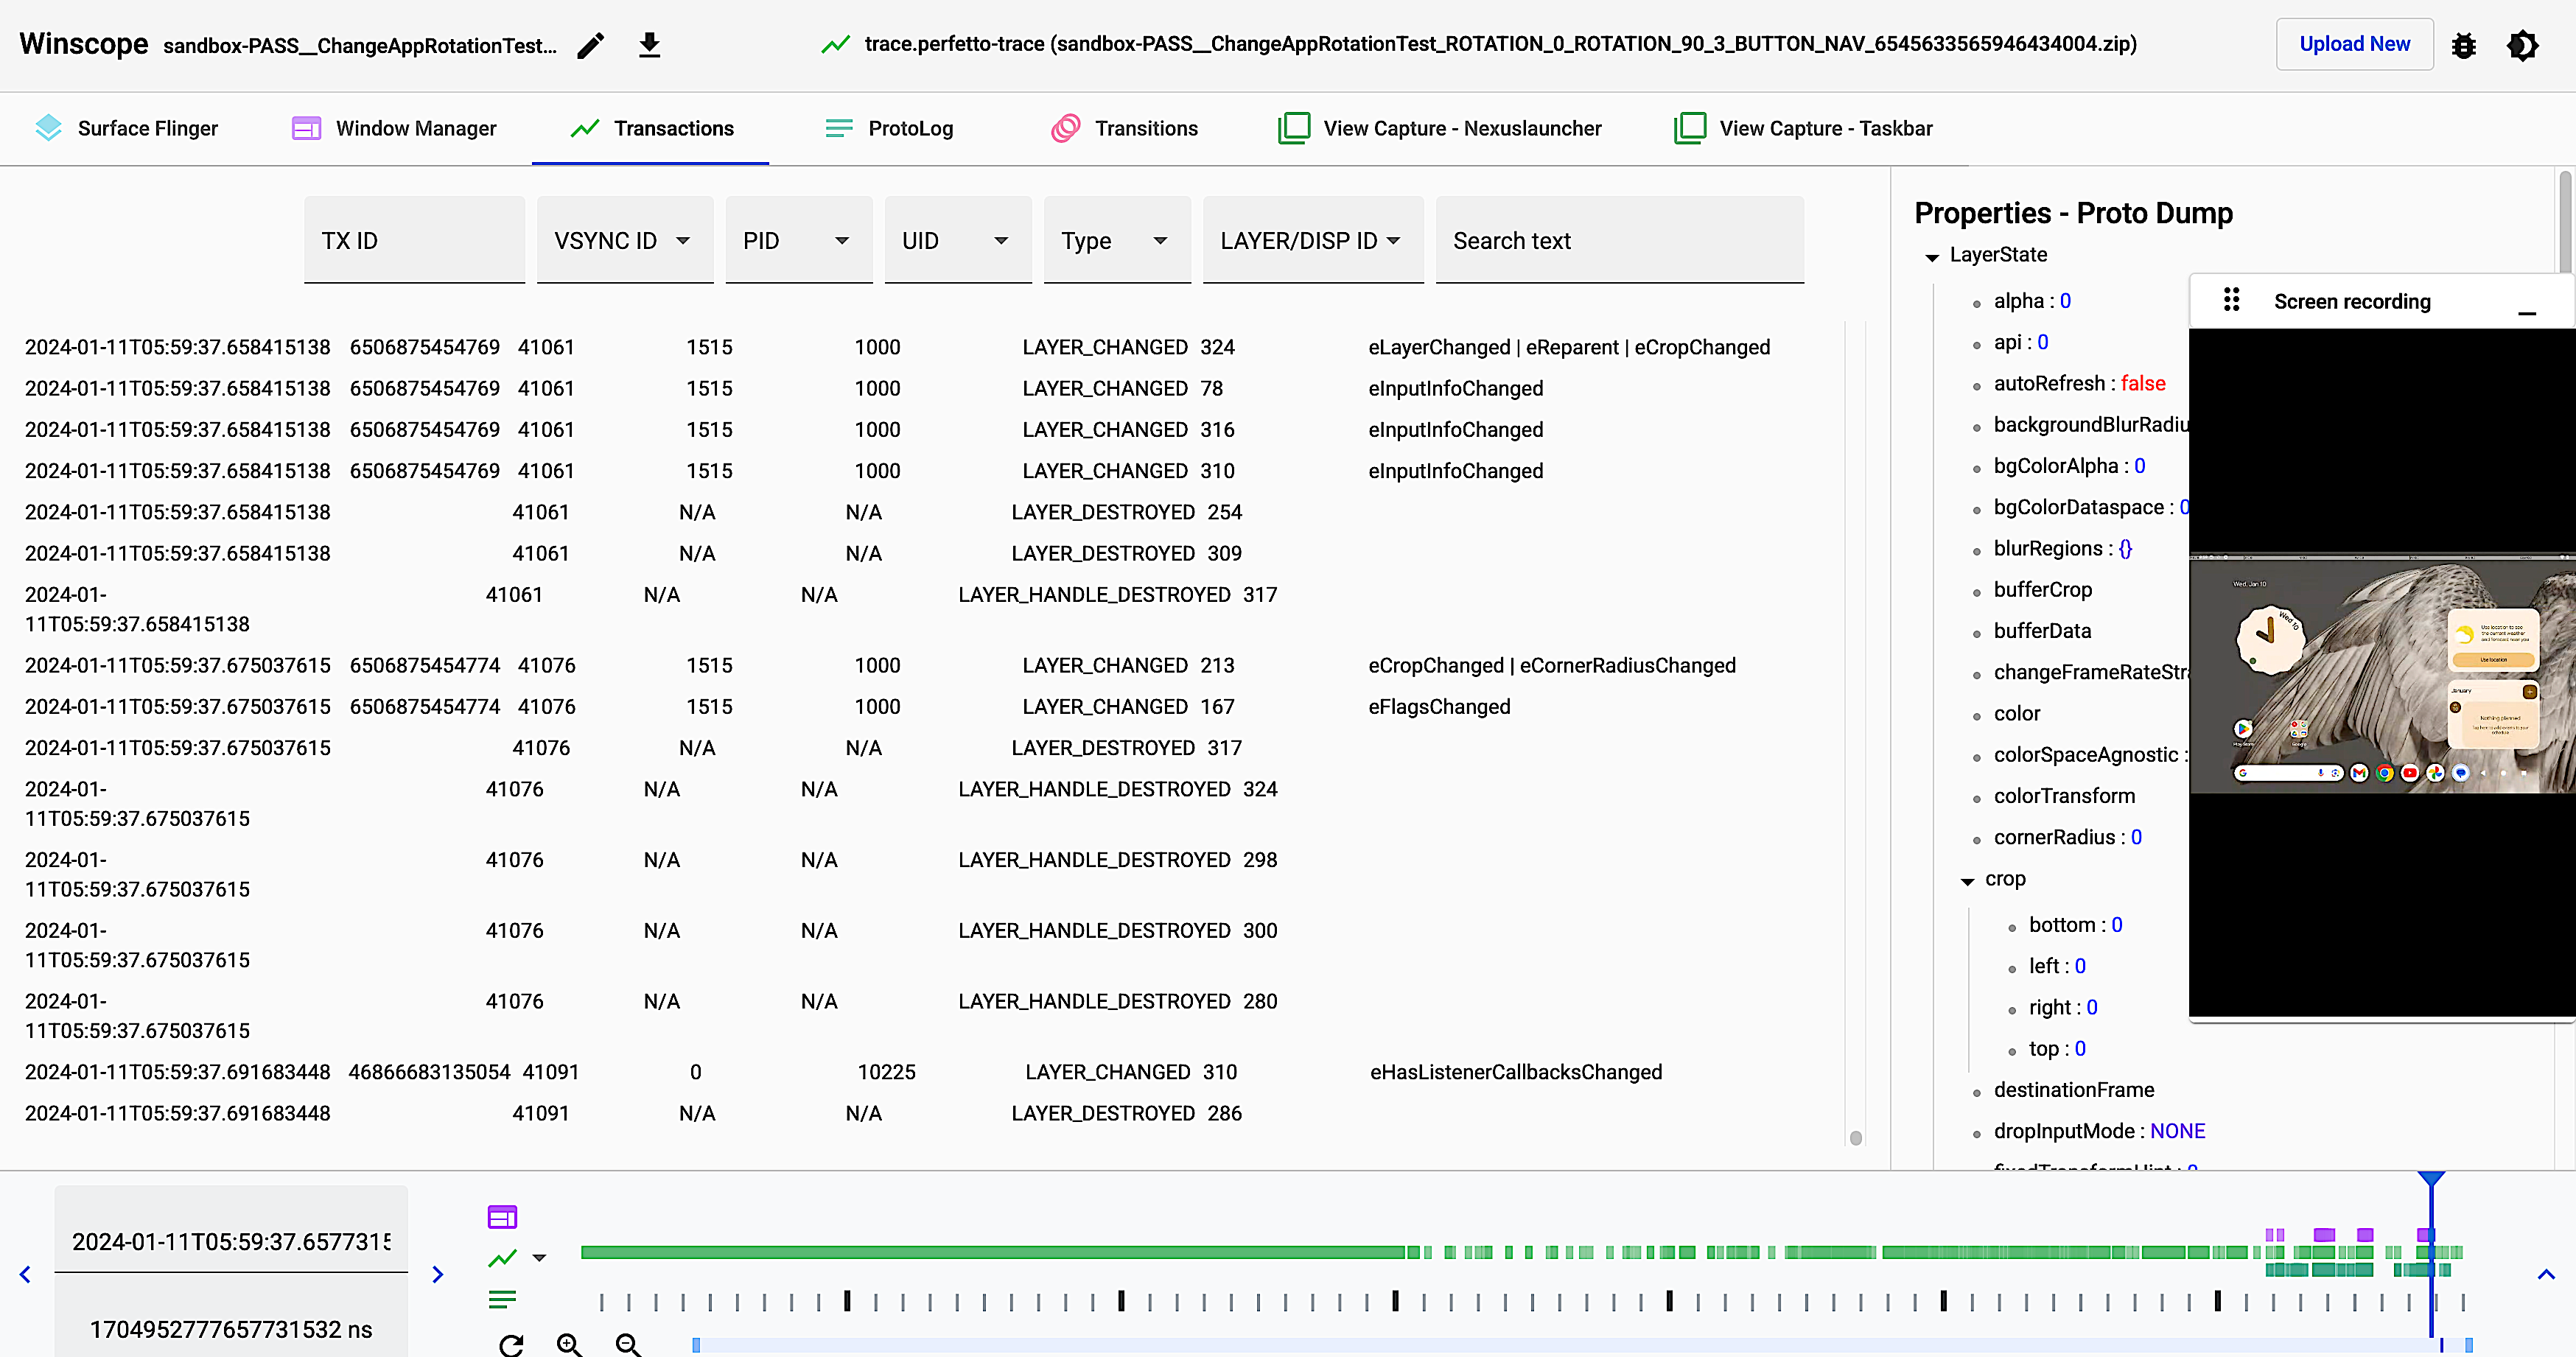Click the dark mode toggle icon
Screen dimensions: 2576x1357
point(2527,44)
